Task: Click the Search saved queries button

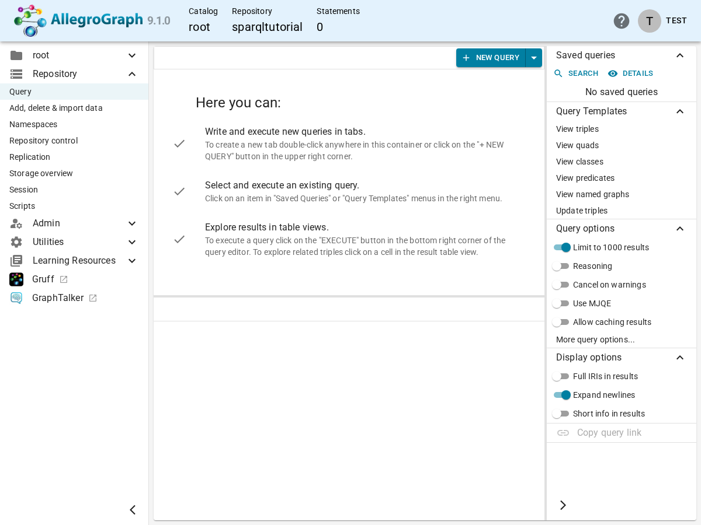Action: coord(576,73)
